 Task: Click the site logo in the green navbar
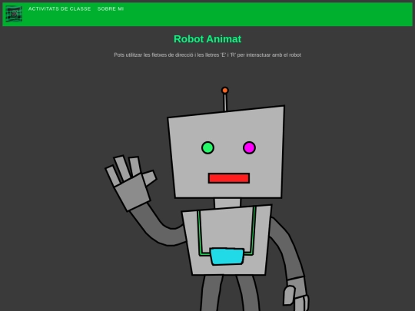14,14
